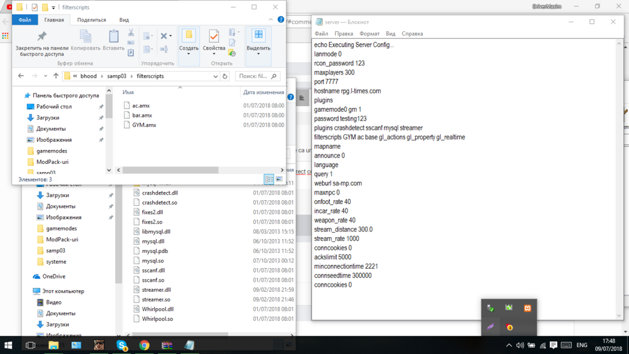
Task: Click the purple feather tray icon
Action: pyautogui.click(x=491, y=327)
